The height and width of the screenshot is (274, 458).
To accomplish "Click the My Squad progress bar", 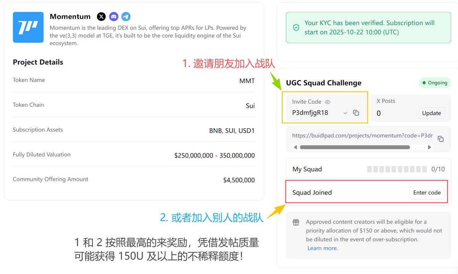I will coord(397,169).
